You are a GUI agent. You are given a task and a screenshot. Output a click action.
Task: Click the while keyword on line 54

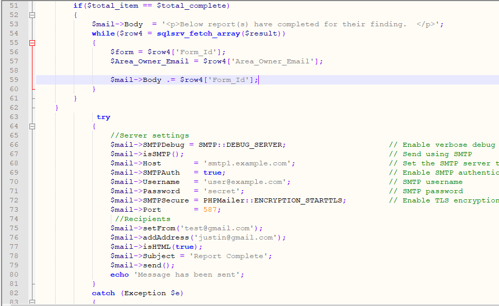pyautogui.click(x=103, y=33)
